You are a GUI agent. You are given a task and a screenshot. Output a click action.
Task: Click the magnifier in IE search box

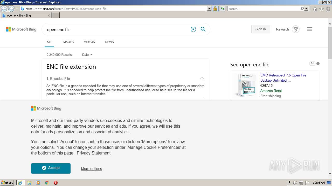pos(302,9)
